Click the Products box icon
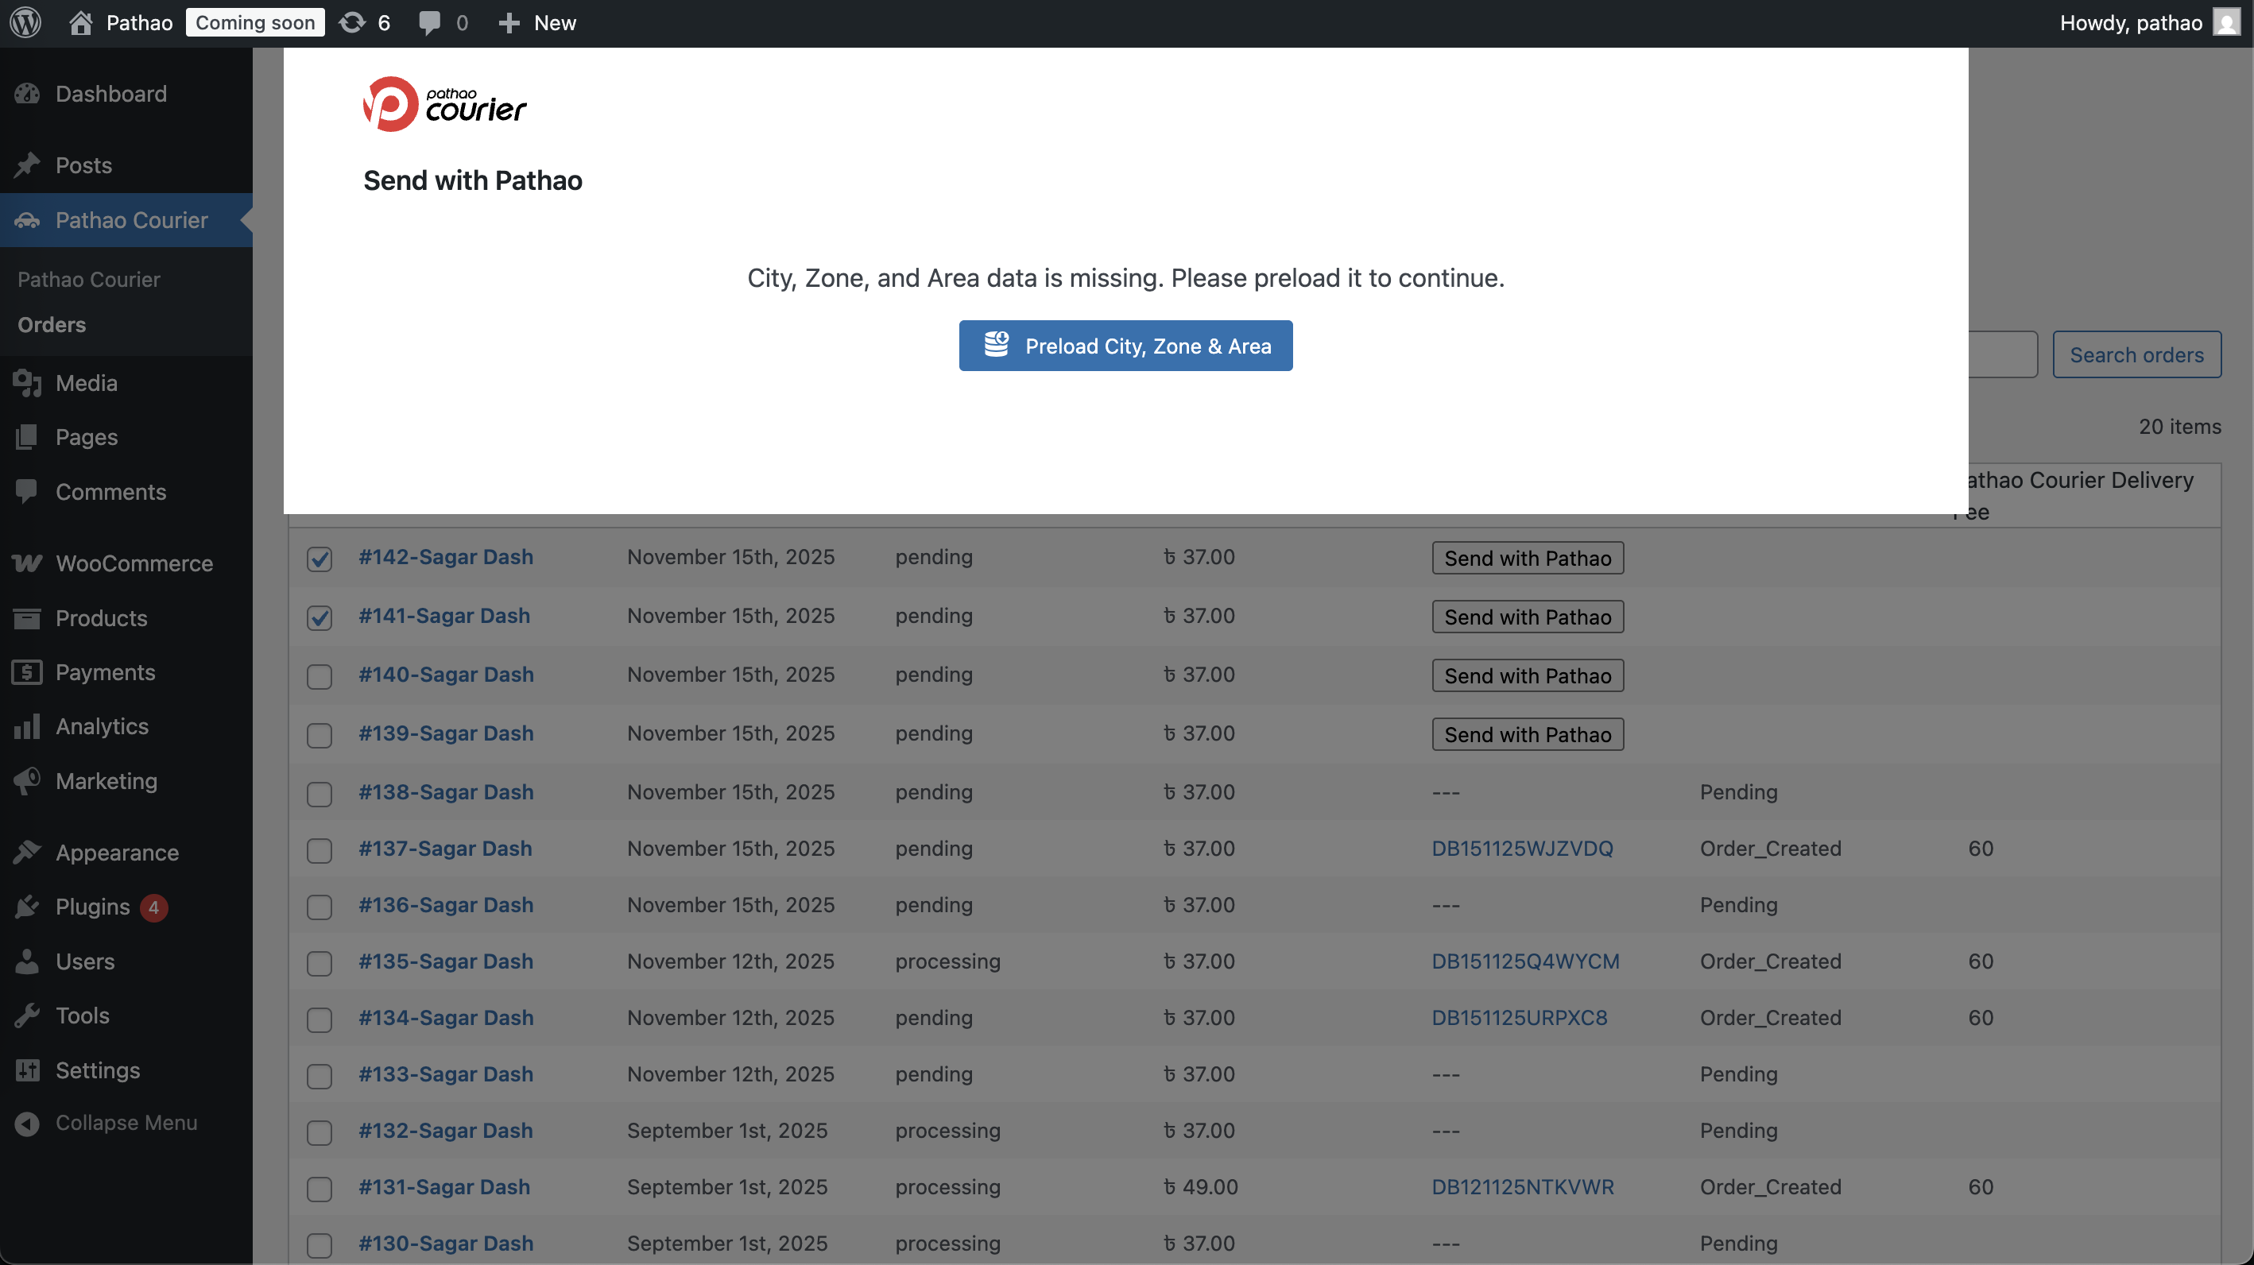The height and width of the screenshot is (1265, 2254). point(27,617)
